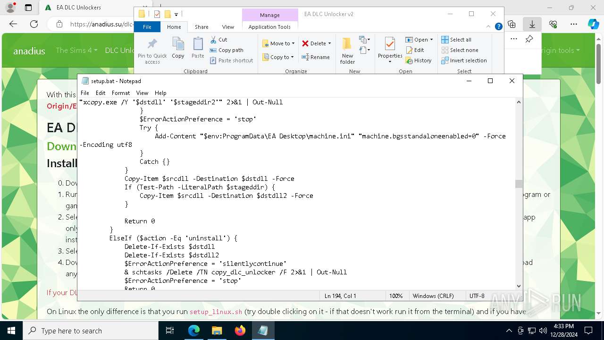This screenshot has height=340, width=604.
Task: Click Edit in the Open group
Action: point(415,50)
